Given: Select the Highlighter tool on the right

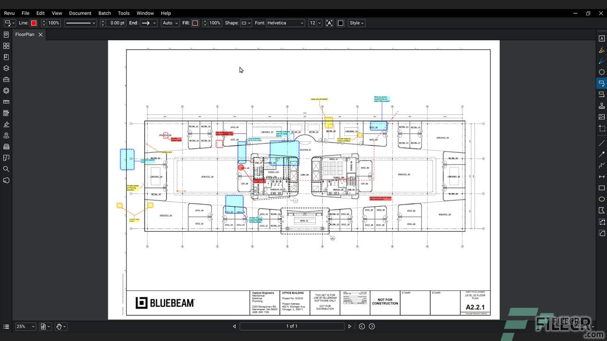Looking at the screenshot, I should pyautogui.click(x=601, y=49).
